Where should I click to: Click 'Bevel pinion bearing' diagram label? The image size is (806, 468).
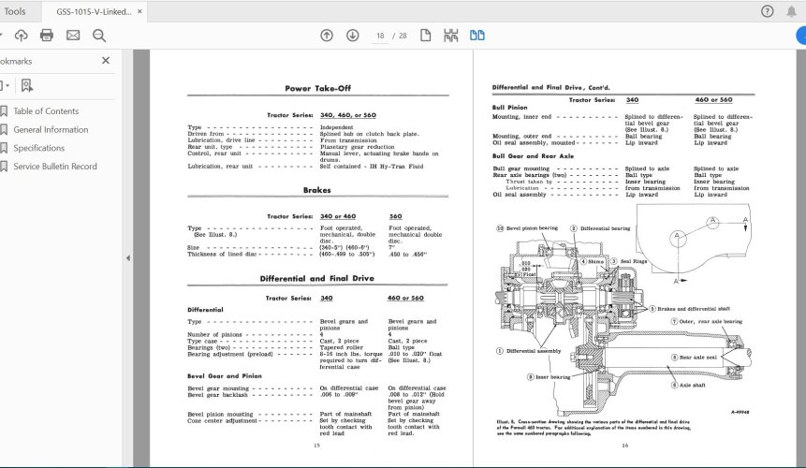point(532,228)
